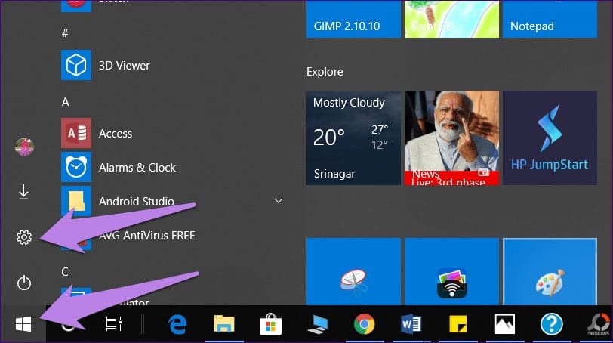
Task: Open the Snipping Tool tile
Action: click(353, 271)
